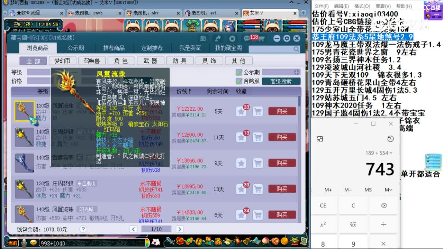
Task: Add the 12222.00 listing to cart
Action: pos(257,111)
